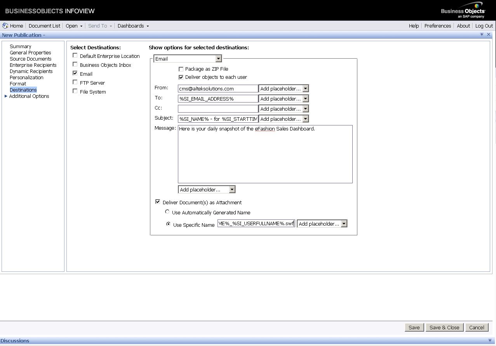The width and height of the screenshot is (496, 346).
Task: Toggle Deliver Document(s) as Attachment
Action: (158, 202)
